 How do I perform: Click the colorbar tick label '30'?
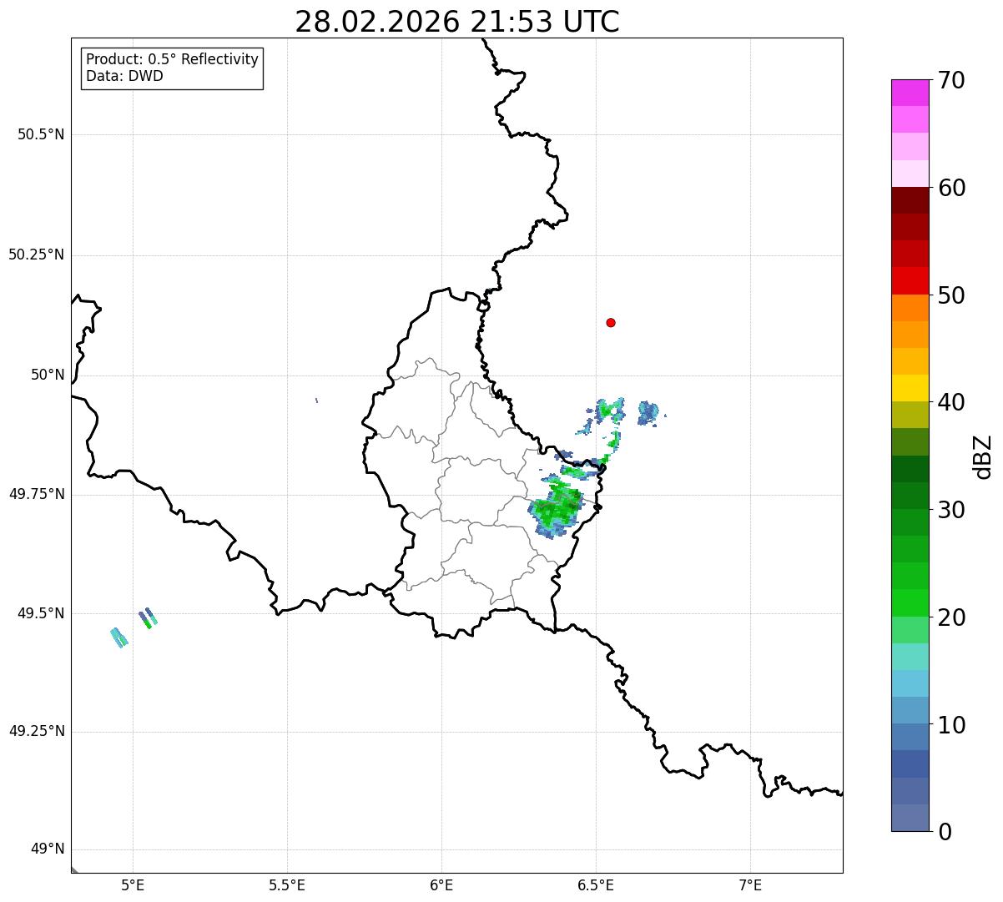951,510
